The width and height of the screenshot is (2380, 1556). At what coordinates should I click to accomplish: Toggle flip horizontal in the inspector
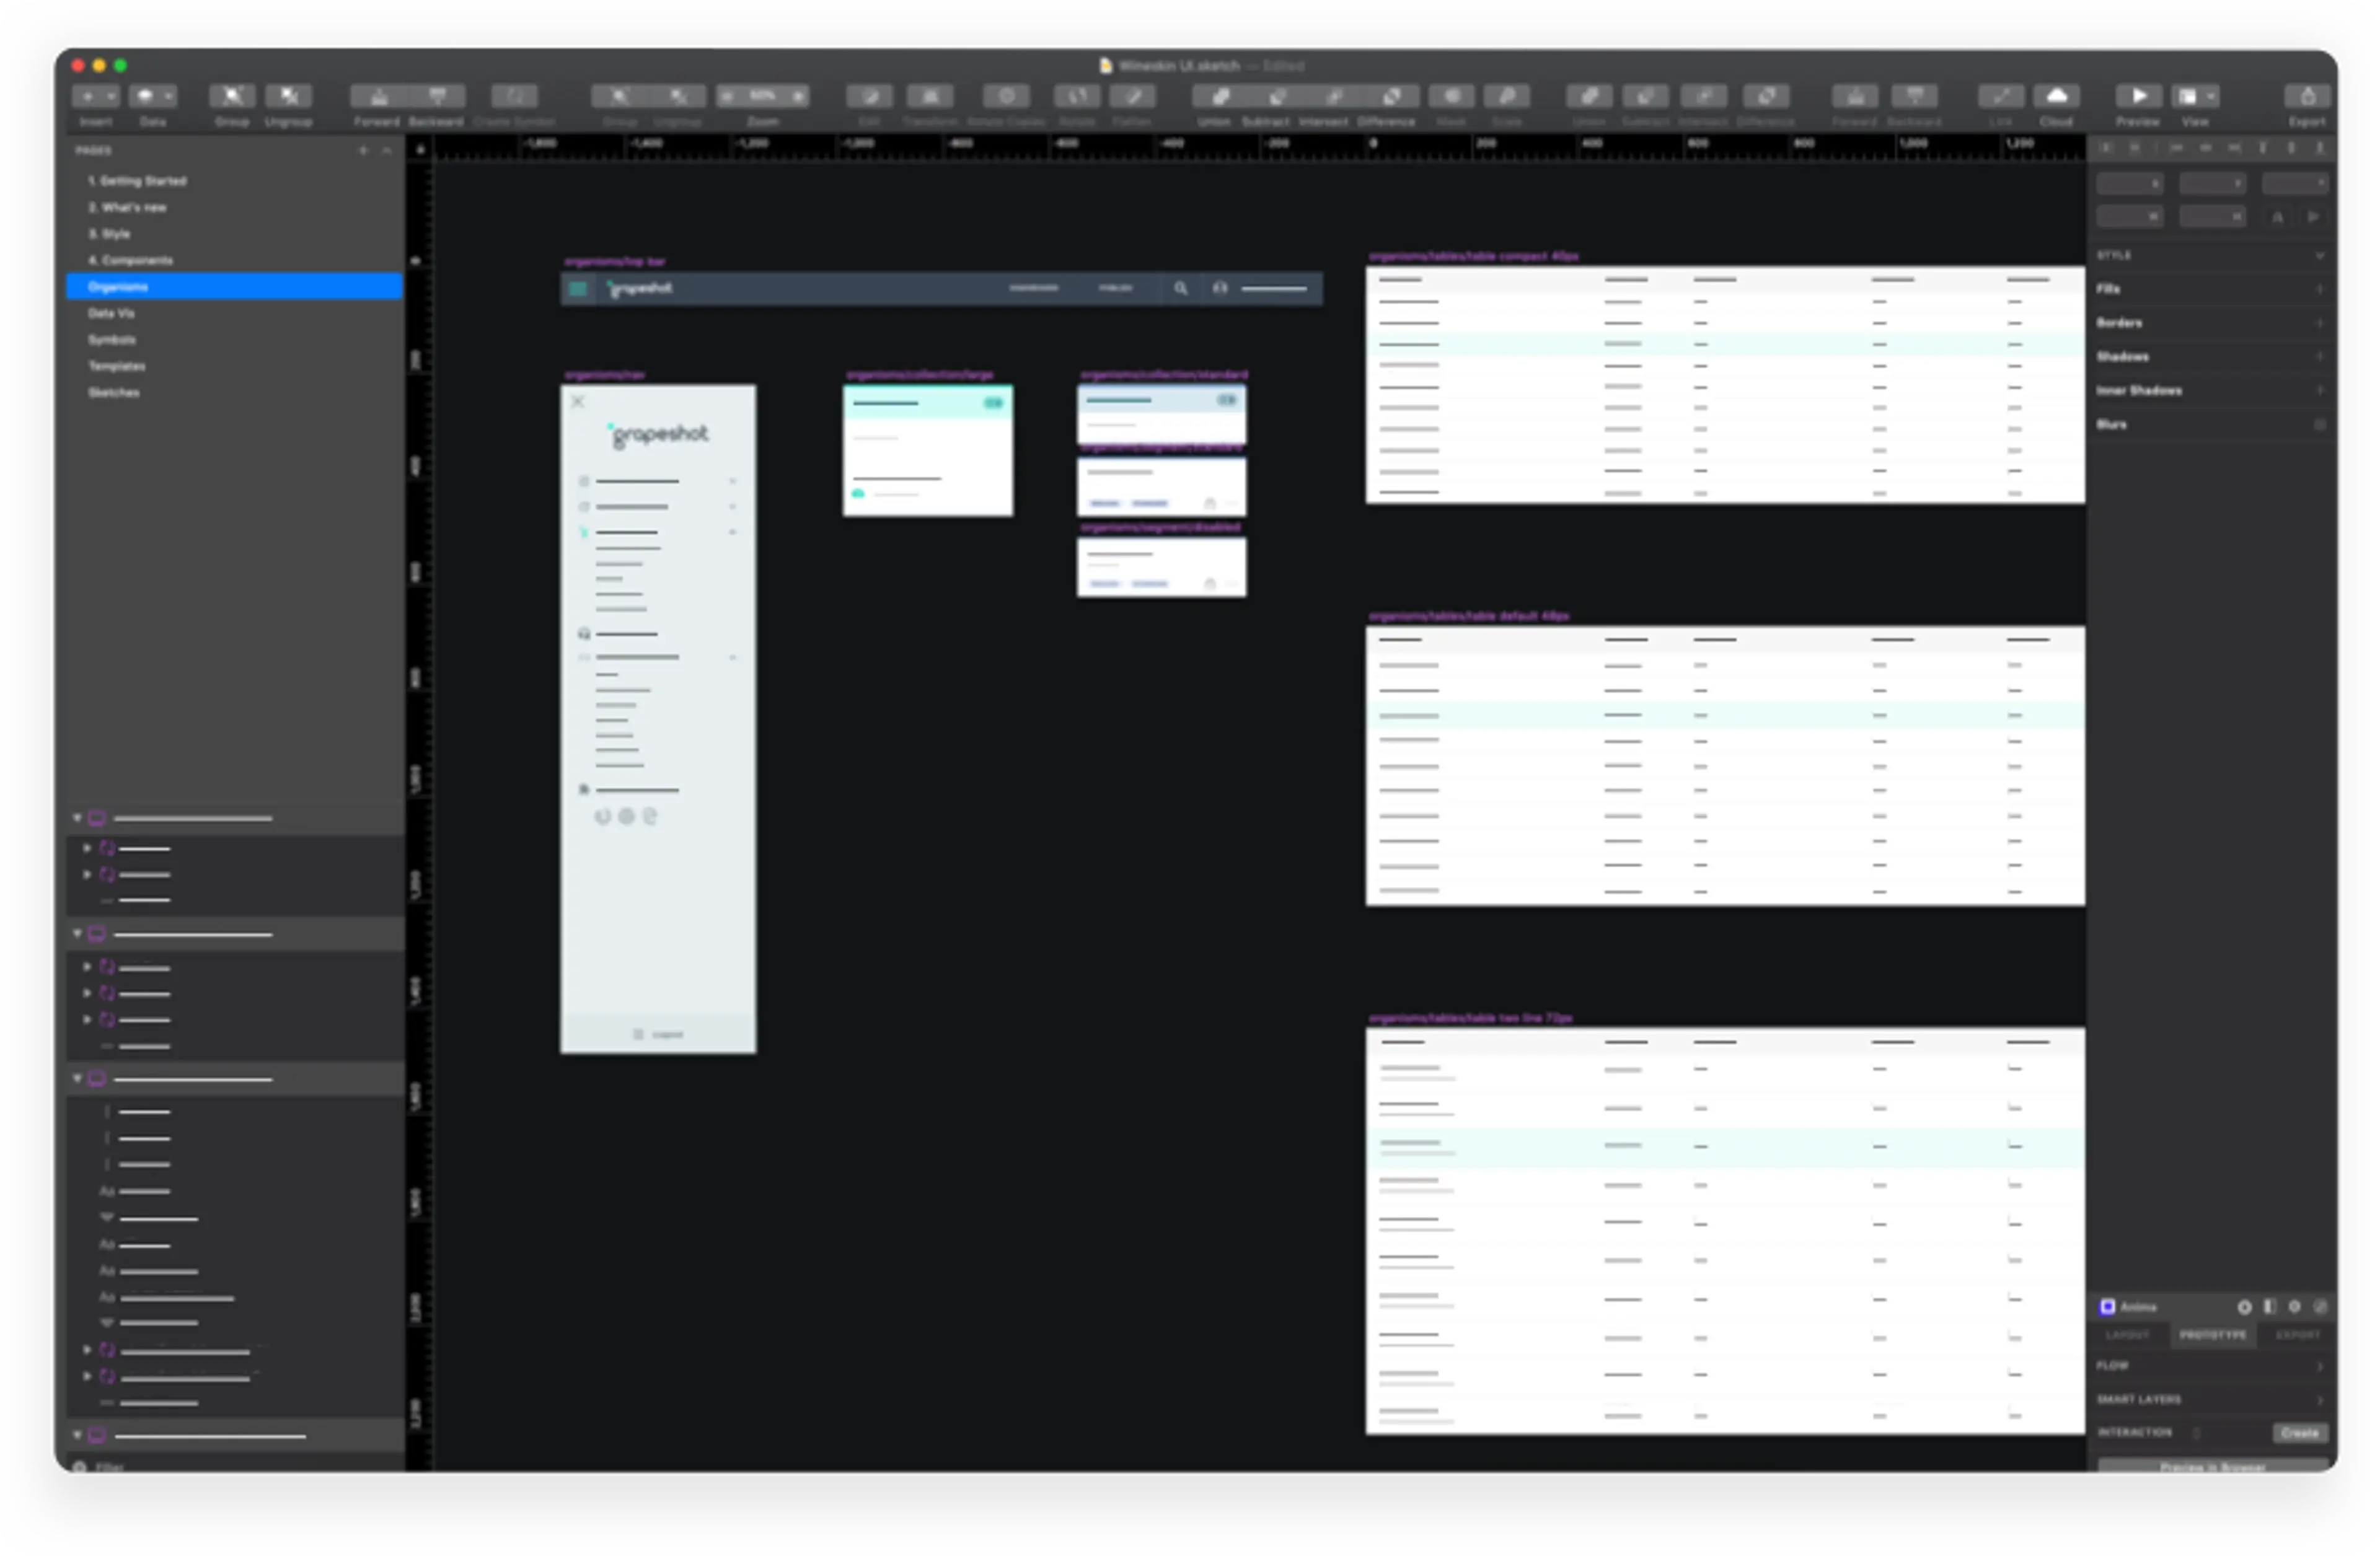(x=2278, y=217)
